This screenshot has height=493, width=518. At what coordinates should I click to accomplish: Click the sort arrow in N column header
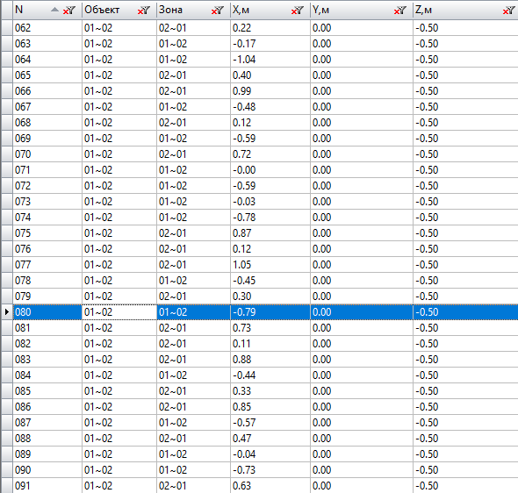tap(54, 10)
